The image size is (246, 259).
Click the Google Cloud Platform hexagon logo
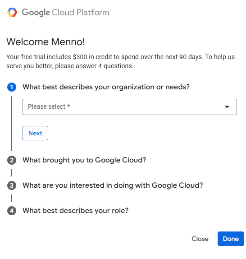coord(12,12)
